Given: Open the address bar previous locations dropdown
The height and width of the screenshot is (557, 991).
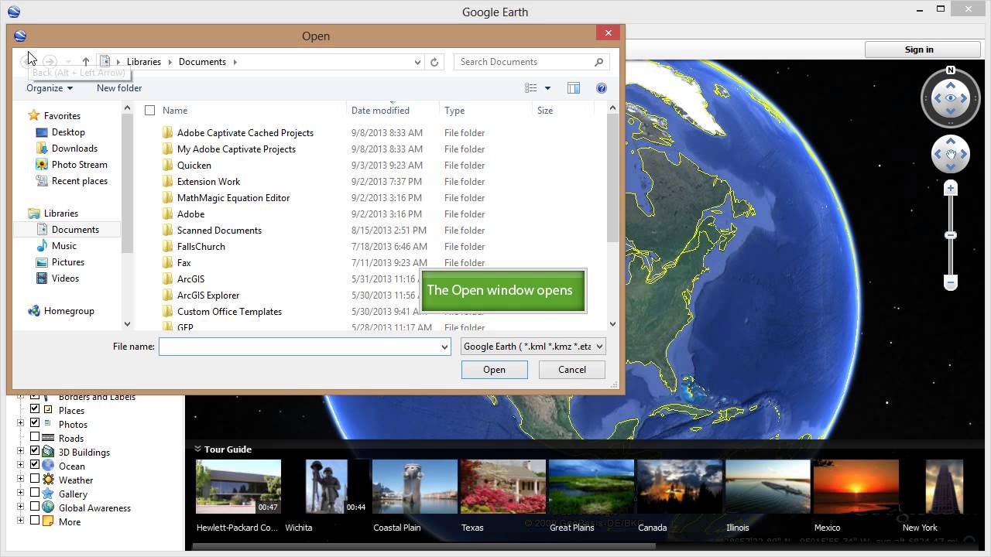Looking at the screenshot, I should (417, 62).
